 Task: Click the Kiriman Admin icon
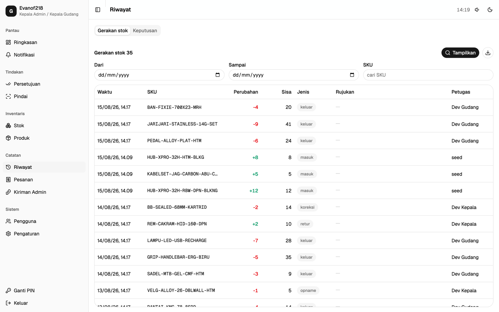(8, 192)
